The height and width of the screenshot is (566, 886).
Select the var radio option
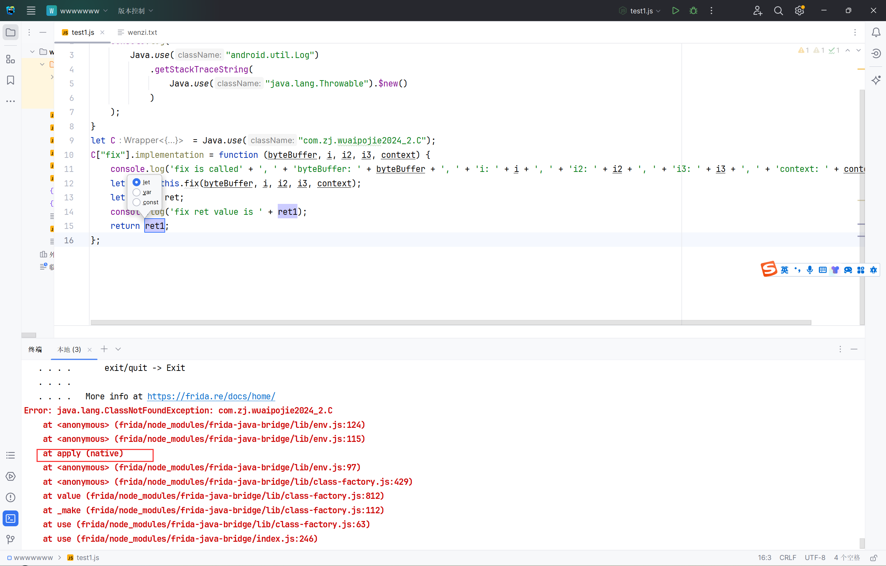(136, 192)
